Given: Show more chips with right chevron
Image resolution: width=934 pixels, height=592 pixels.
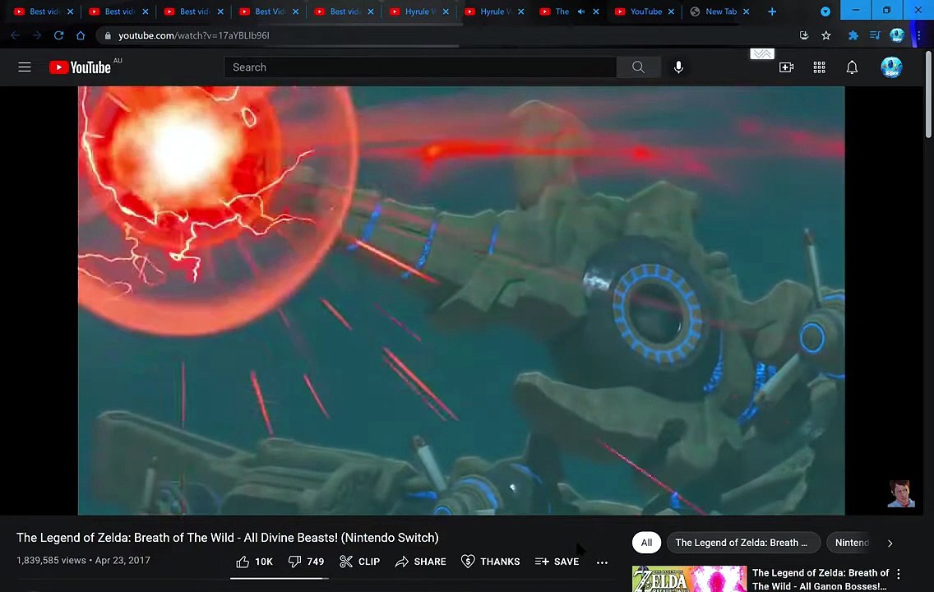Looking at the screenshot, I should 890,543.
